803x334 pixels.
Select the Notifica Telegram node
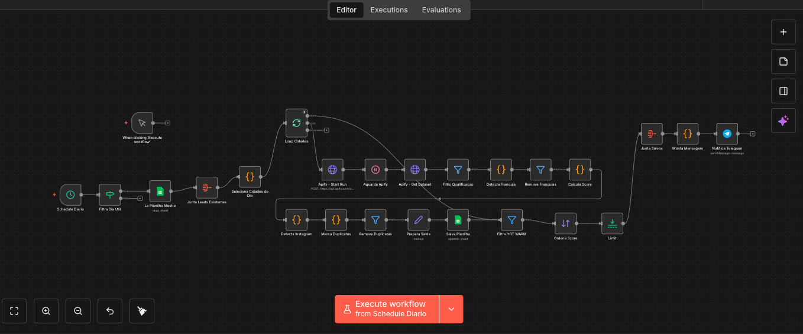click(727, 134)
